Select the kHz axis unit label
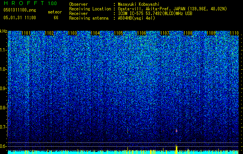The height and width of the screenshot is (154, 243). tap(3, 31)
